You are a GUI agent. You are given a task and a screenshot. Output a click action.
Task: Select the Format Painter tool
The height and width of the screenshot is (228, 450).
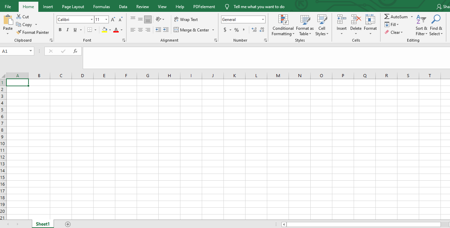pyautogui.click(x=33, y=32)
